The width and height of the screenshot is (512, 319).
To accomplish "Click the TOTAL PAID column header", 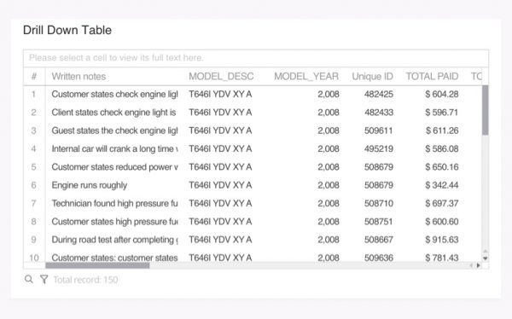I will click(432, 77).
